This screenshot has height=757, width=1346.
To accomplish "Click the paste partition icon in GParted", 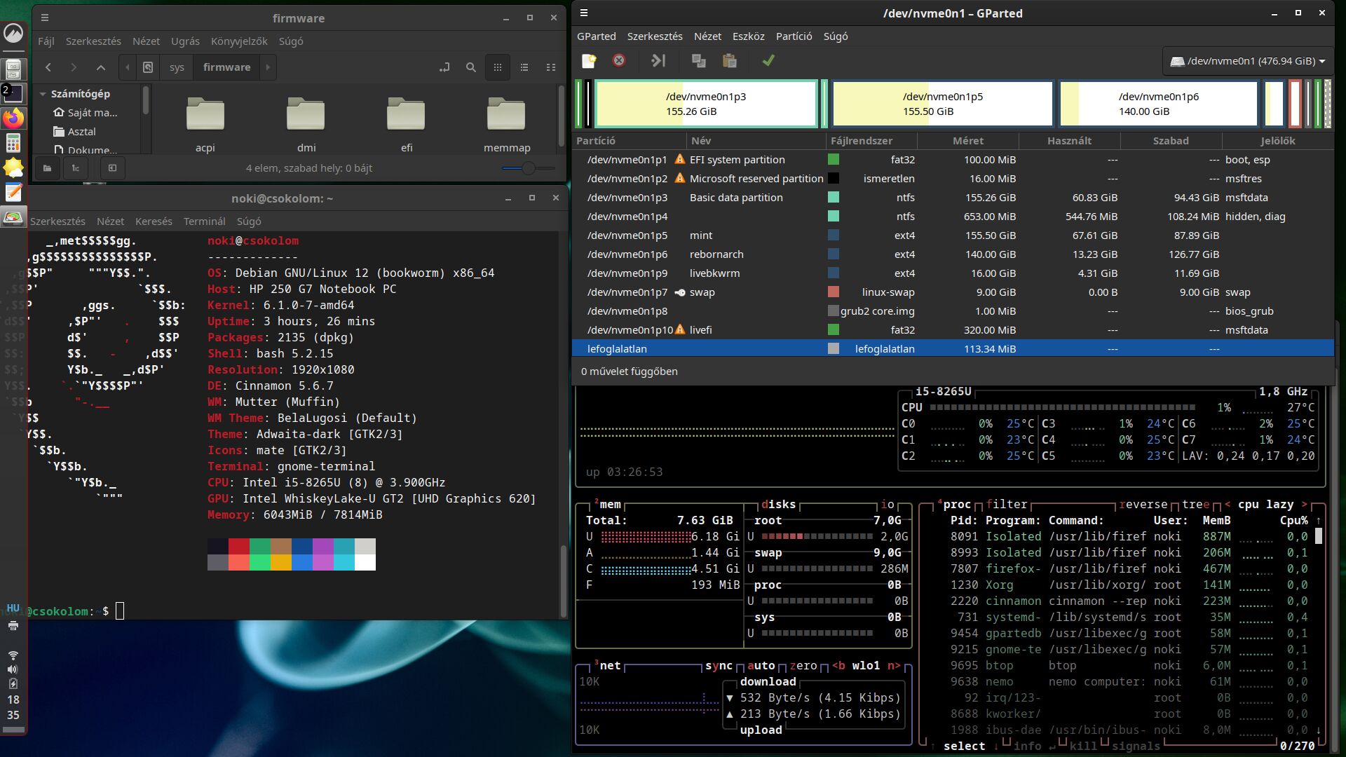I will tap(730, 61).
